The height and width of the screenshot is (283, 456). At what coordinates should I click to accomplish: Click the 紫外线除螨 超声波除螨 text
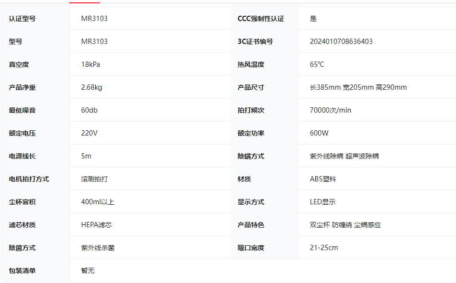tap(344, 156)
